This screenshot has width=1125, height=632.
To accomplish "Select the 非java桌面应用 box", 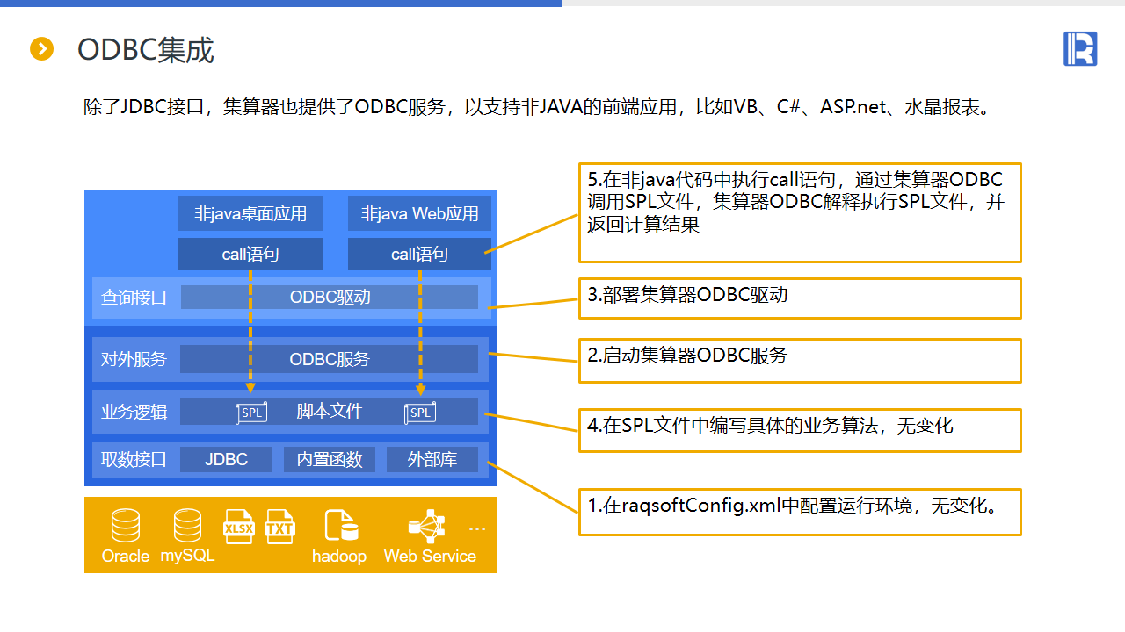I will (250, 213).
